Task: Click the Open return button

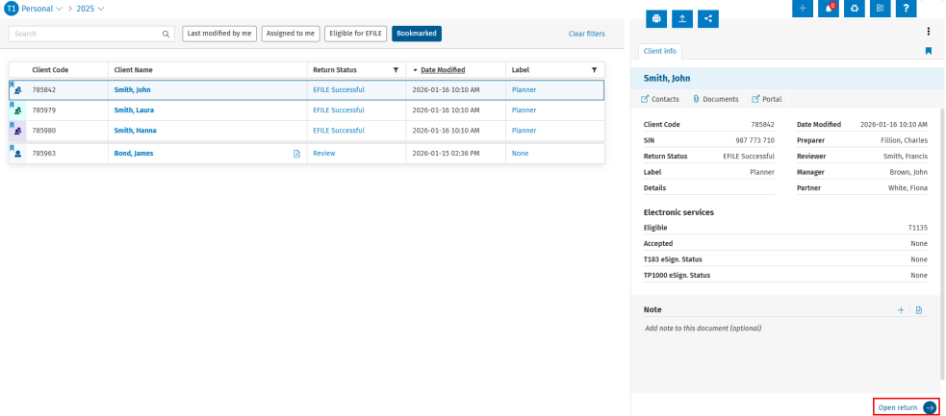Action: [x=906, y=407]
